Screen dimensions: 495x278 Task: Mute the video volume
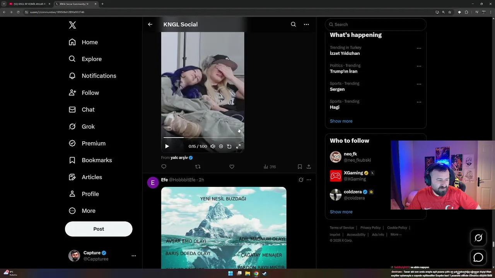[213, 146]
